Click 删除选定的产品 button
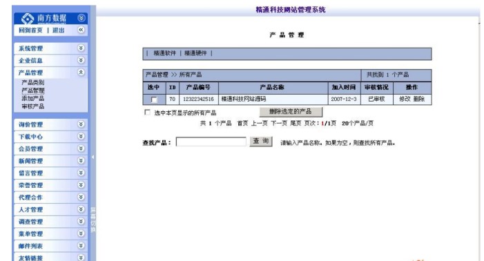 (291, 112)
